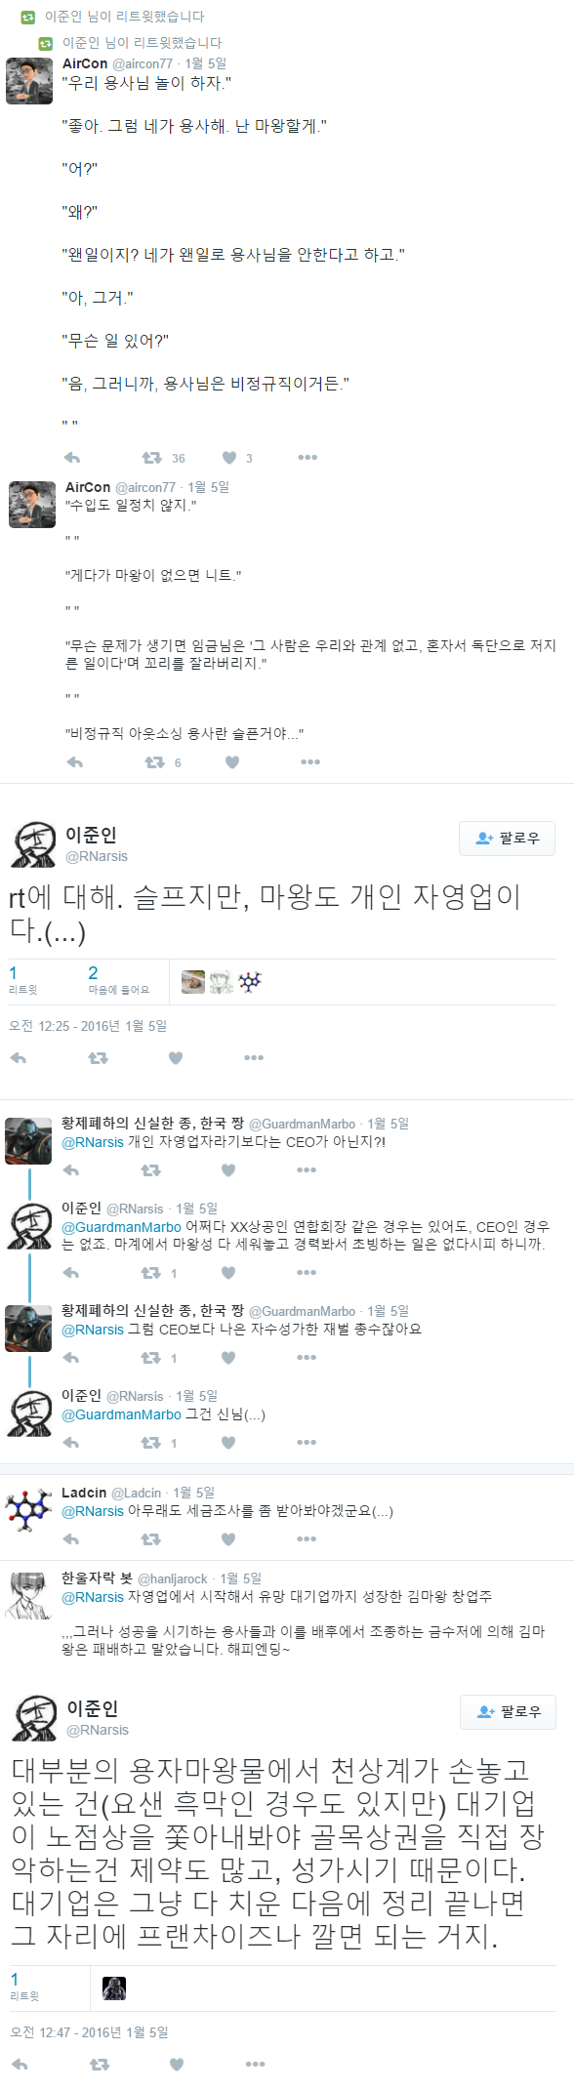Follow 이준인 using the top 팔로우 button

click(507, 838)
